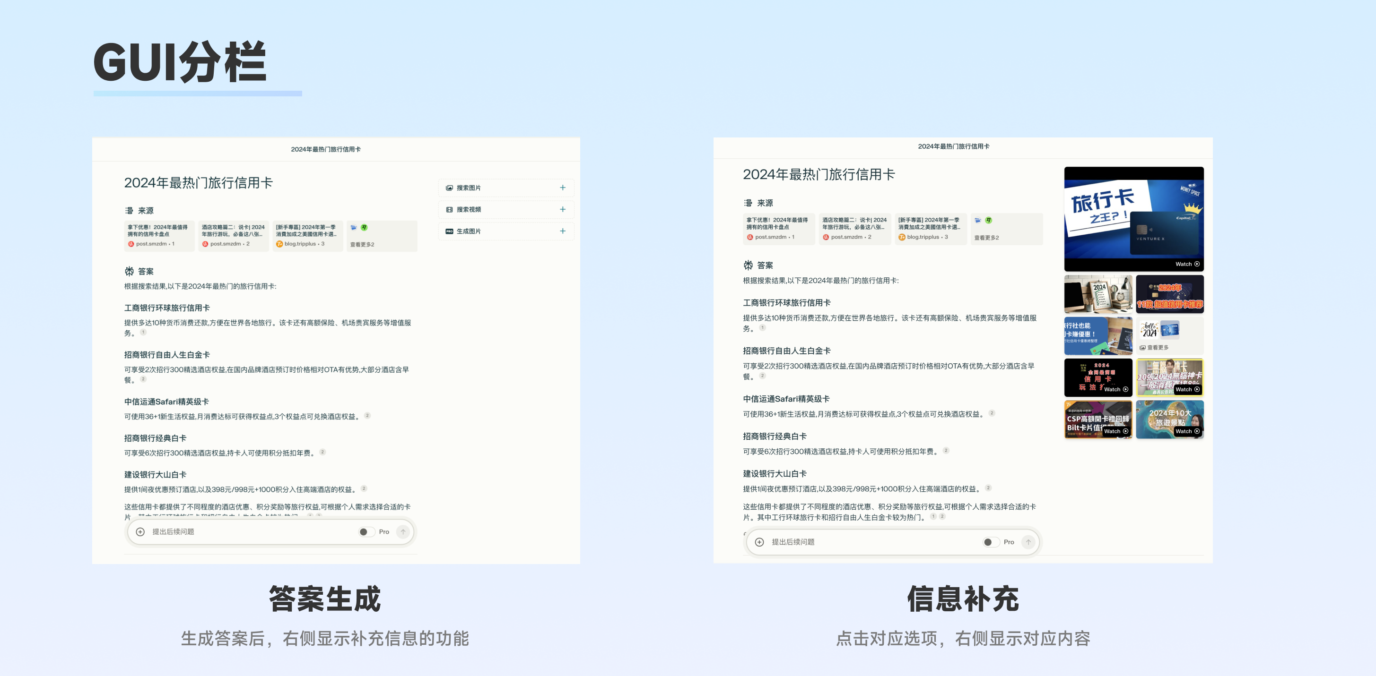This screenshot has height=676, width=1376.
Task: In right panel, click heading 招商银行经典白卡
Action: (775, 436)
